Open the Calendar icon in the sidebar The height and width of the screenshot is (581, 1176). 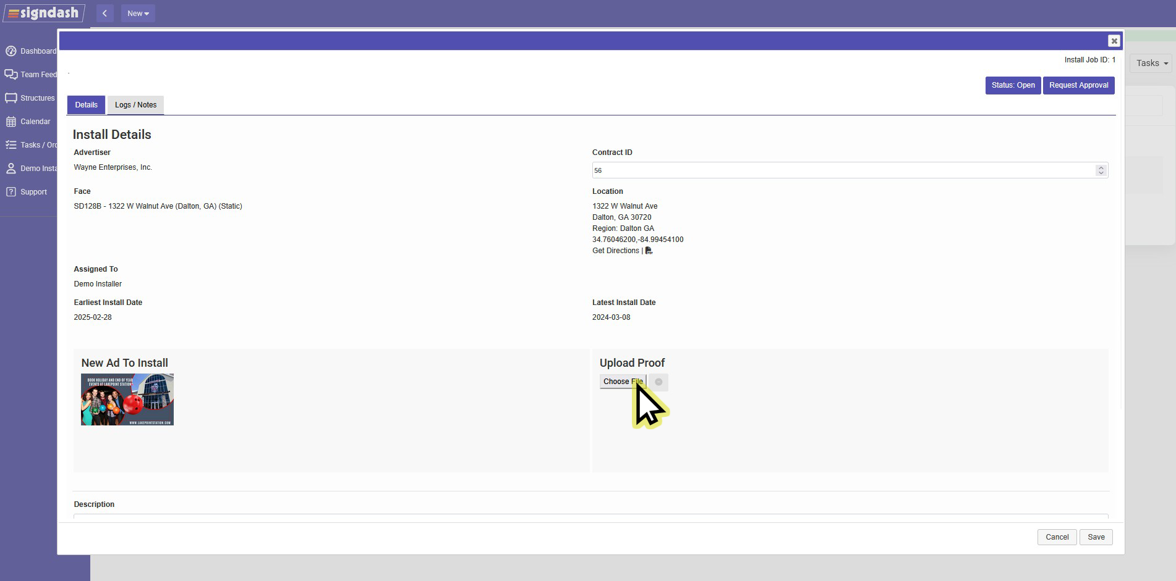(11, 122)
